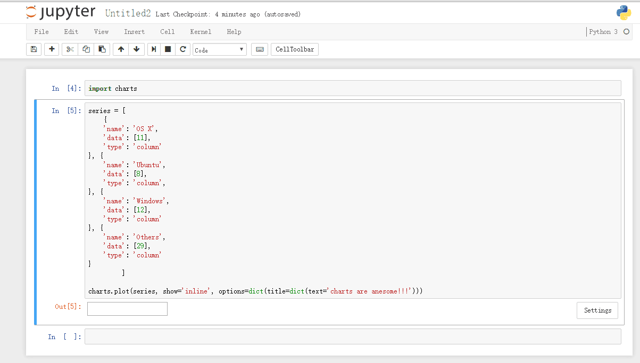This screenshot has width=640, height=363.
Task: Rename the notebook by clicking the Untitled2 title
Action: click(128, 13)
